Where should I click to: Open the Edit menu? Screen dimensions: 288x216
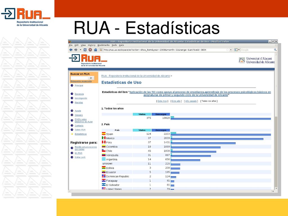tap(76, 45)
